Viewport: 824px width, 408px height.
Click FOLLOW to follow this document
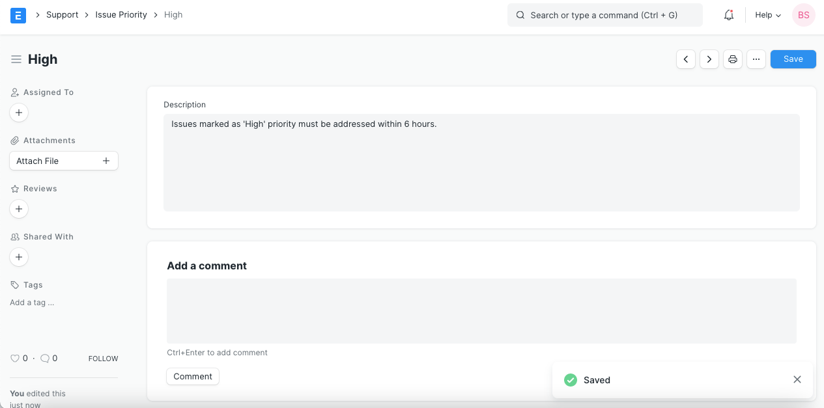coord(103,359)
